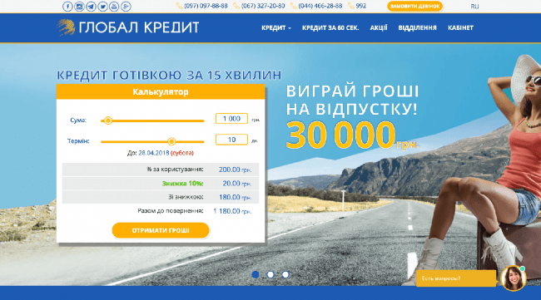Open the Відділення menu item
This screenshot has height=300, width=541.
tap(418, 28)
